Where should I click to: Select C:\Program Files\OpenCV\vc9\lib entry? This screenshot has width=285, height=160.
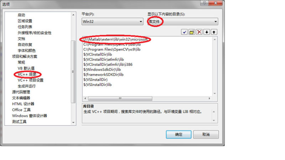(x=112, y=49)
